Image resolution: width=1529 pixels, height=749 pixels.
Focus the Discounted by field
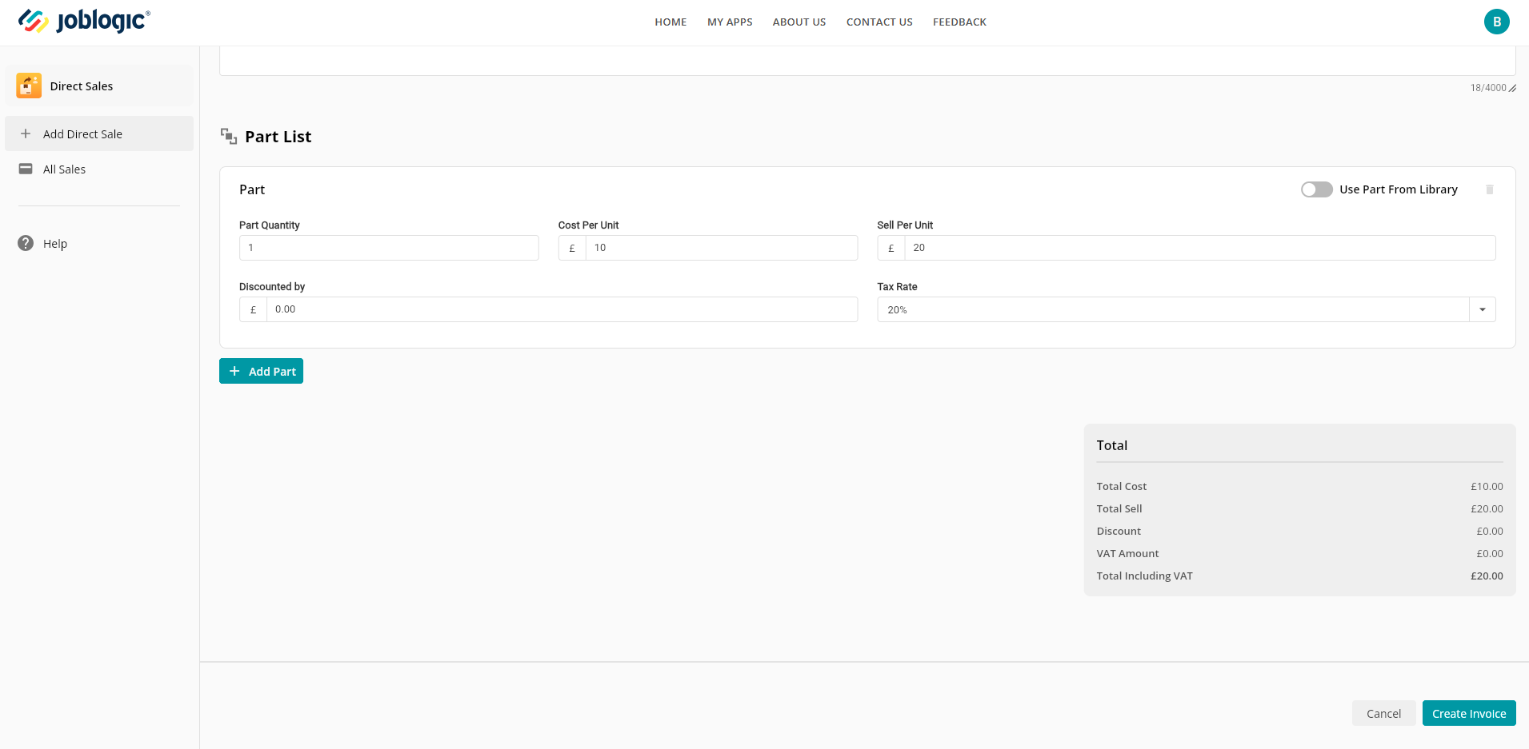[562, 309]
